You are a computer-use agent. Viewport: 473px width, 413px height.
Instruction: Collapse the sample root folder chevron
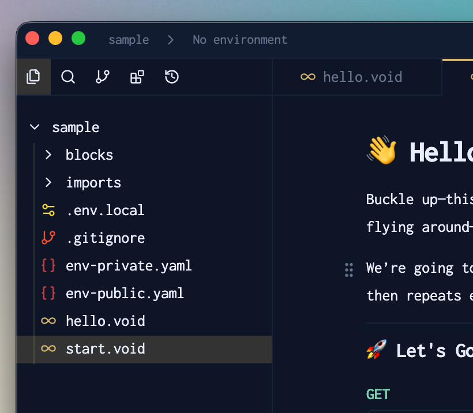(x=35, y=127)
